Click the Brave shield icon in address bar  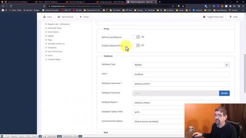[179, 6]
